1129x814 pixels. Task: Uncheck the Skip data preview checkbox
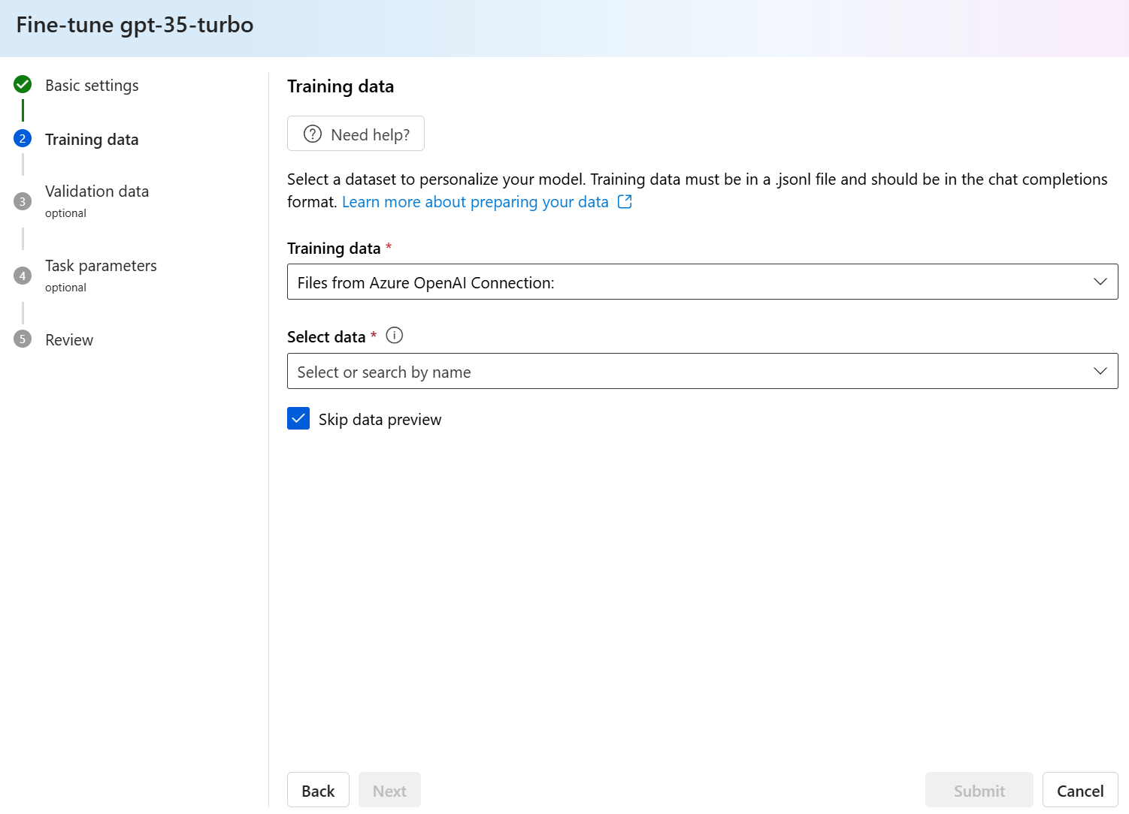pyautogui.click(x=298, y=418)
